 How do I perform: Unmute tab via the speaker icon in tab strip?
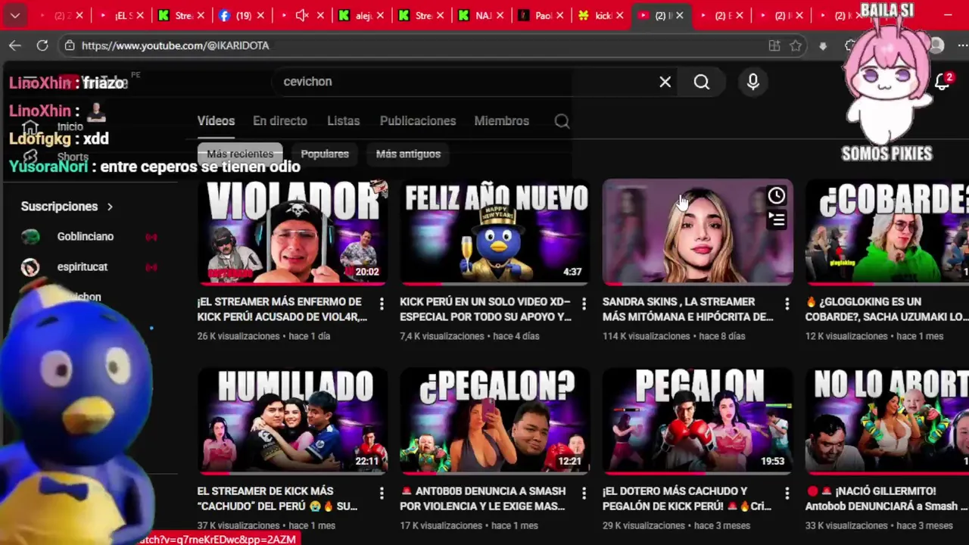pyautogui.click(x=301, y=15)
